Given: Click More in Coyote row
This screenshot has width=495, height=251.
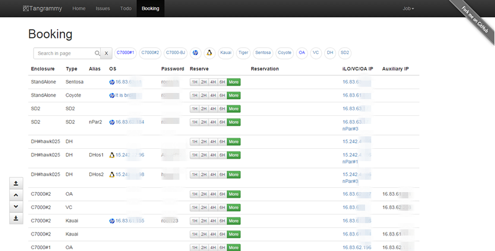Looking at the screenshot, I should tap(234, 95).
